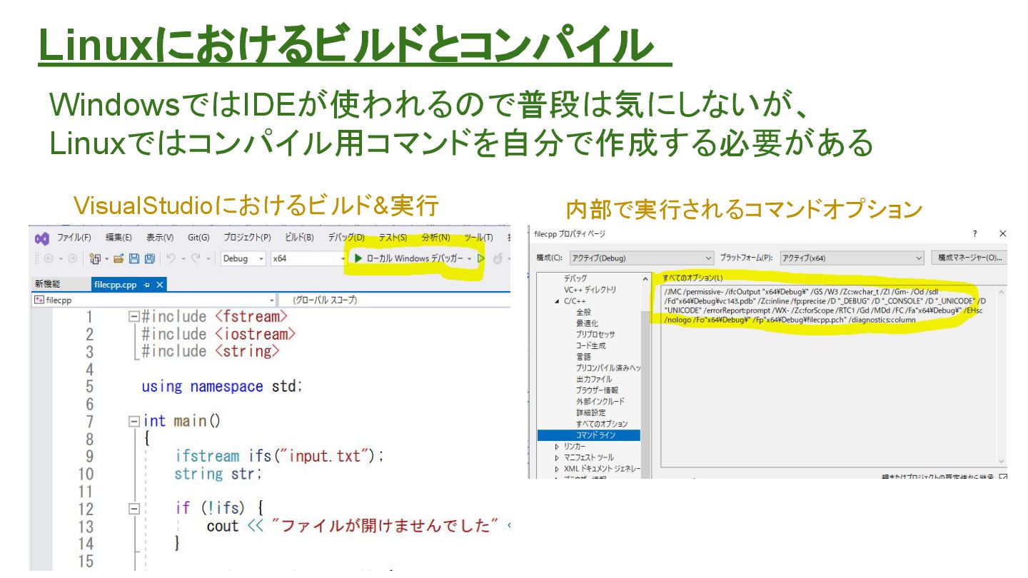Switch to the filecpp.cpp tab

(x=115, y=285)
